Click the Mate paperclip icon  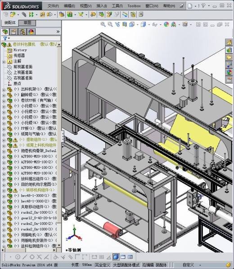(24, 14)
